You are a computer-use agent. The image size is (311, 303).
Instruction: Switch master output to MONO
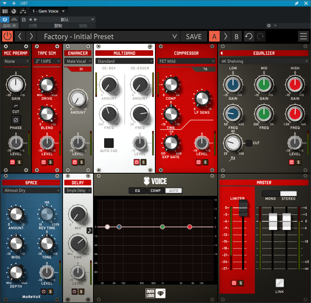tap(271, 193)
